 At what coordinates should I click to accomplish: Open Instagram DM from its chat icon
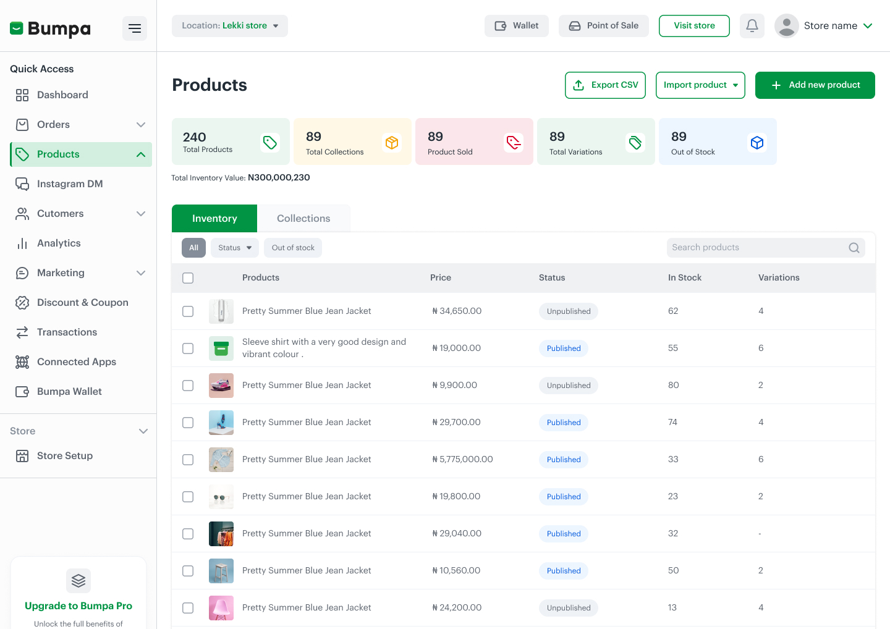click(22, 184)
